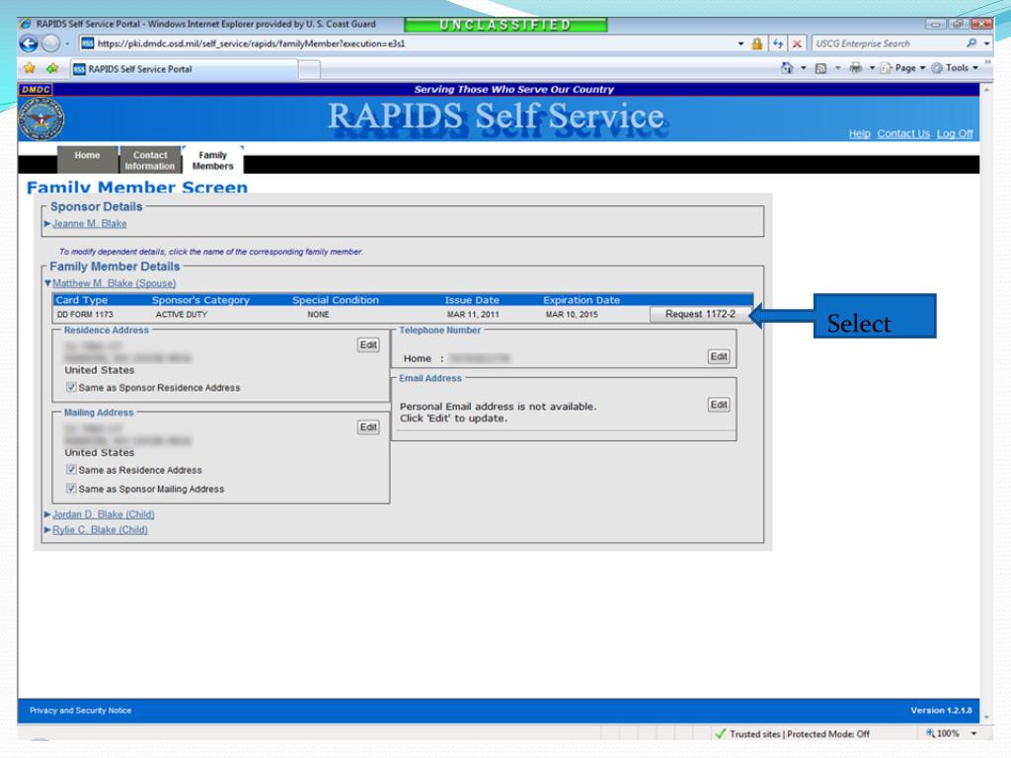The width and height of the screenshot is (1011, 758).
Task: Click the page vertical scrollbar down arrow
Action: point(986,717)
